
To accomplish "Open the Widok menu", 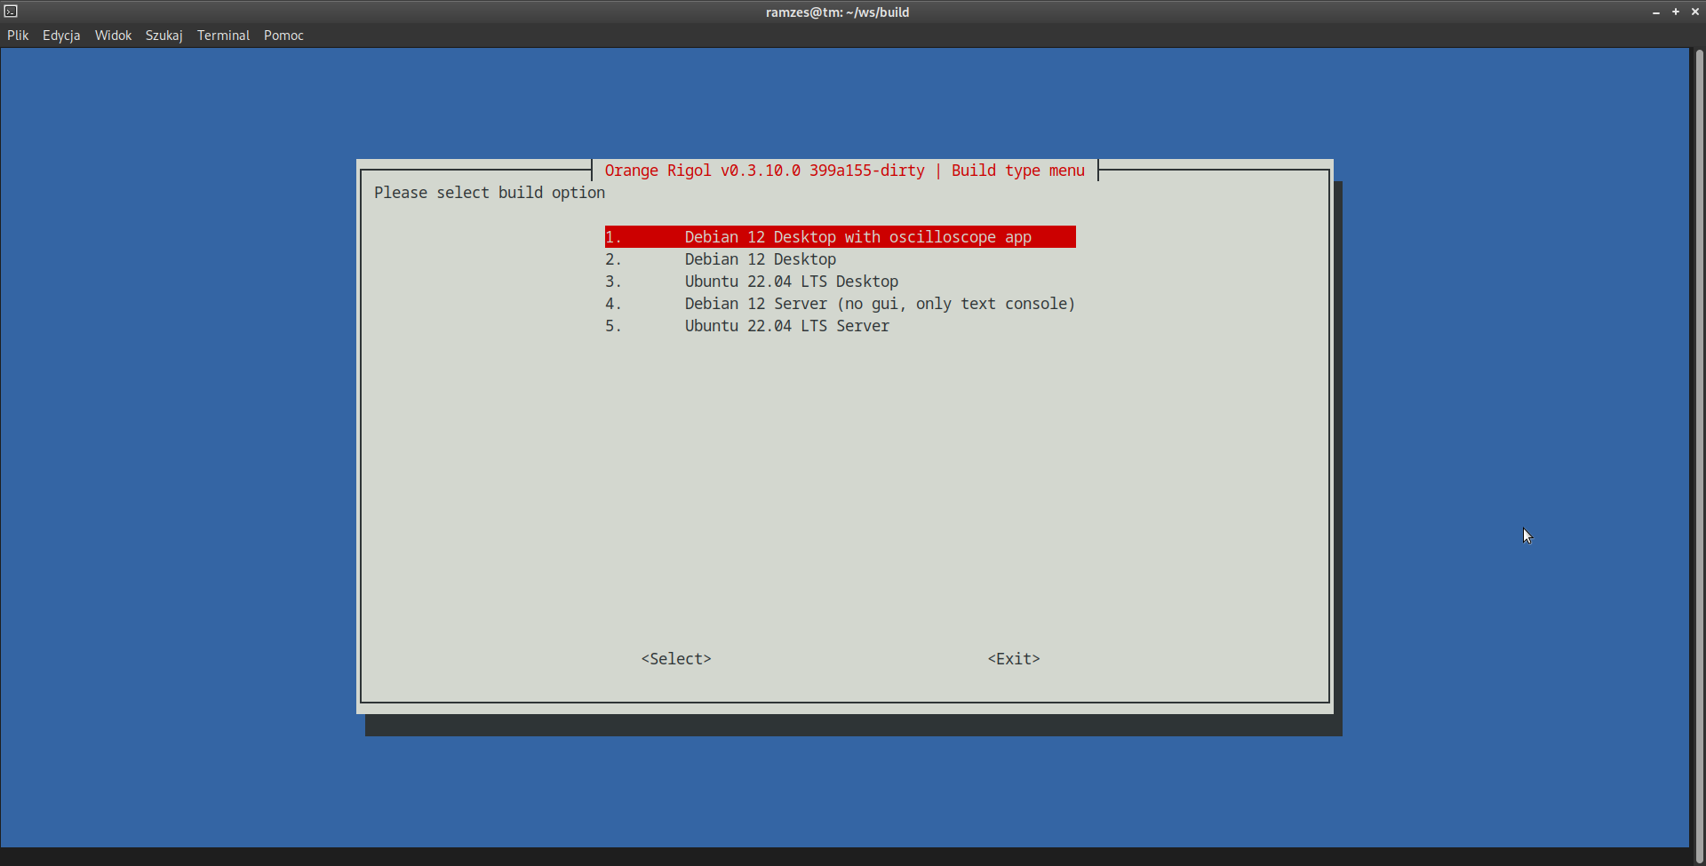I will click(113, 36).
